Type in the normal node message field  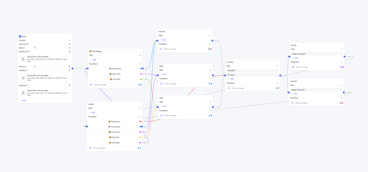[183, 49]
